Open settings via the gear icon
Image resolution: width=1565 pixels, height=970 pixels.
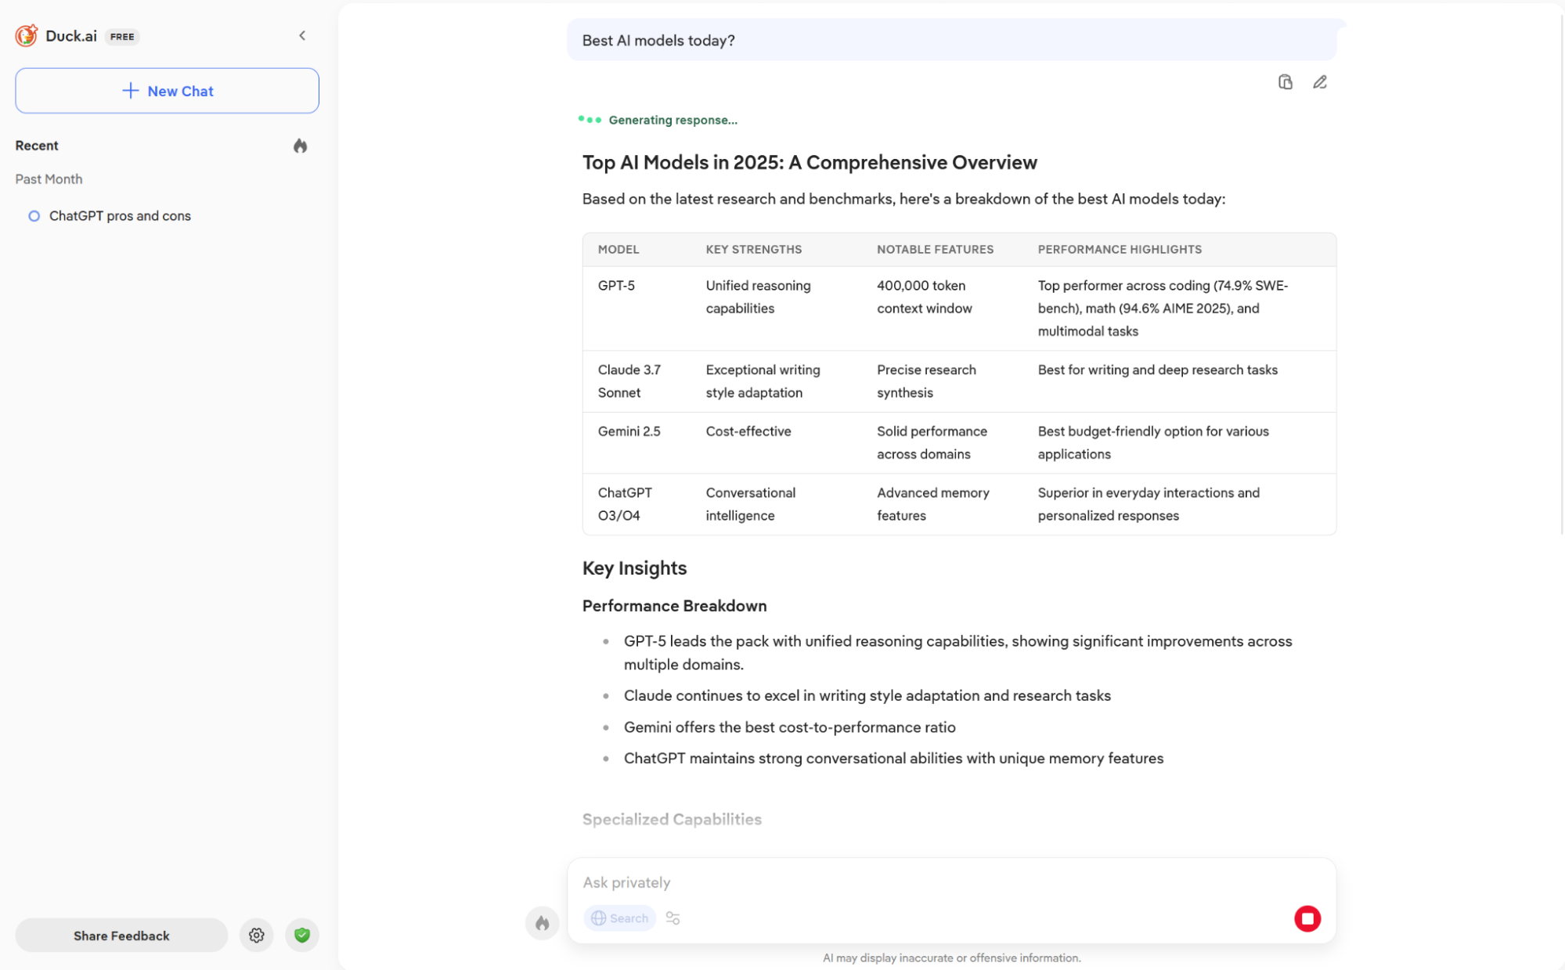[x=256, y=936]
